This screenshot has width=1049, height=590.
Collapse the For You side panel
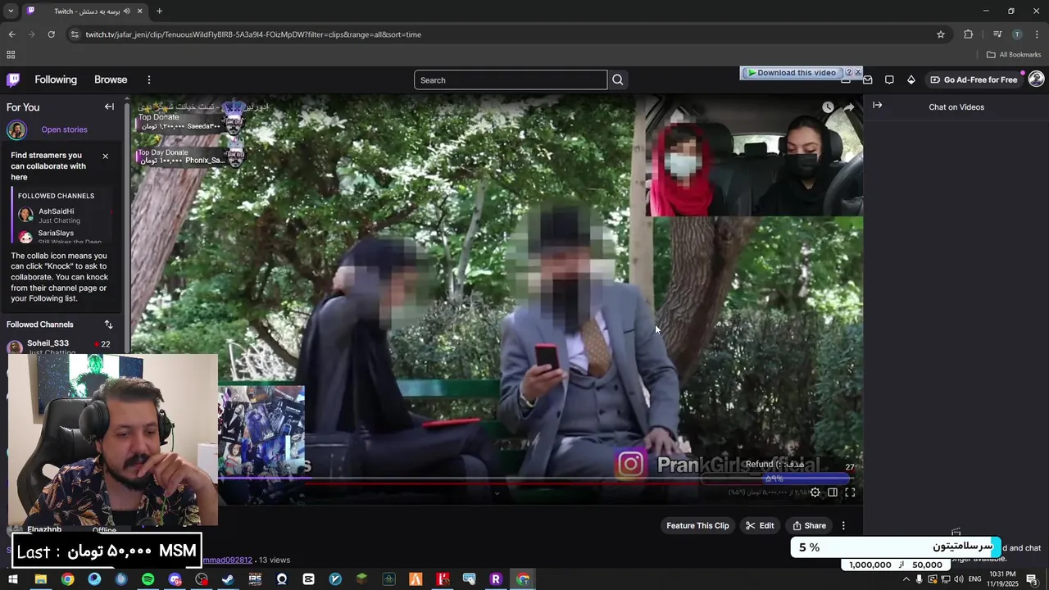(109, 107)
